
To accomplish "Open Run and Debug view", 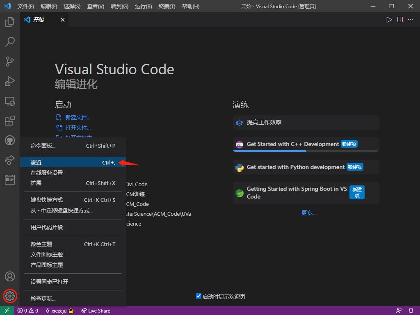I will 10,81.
